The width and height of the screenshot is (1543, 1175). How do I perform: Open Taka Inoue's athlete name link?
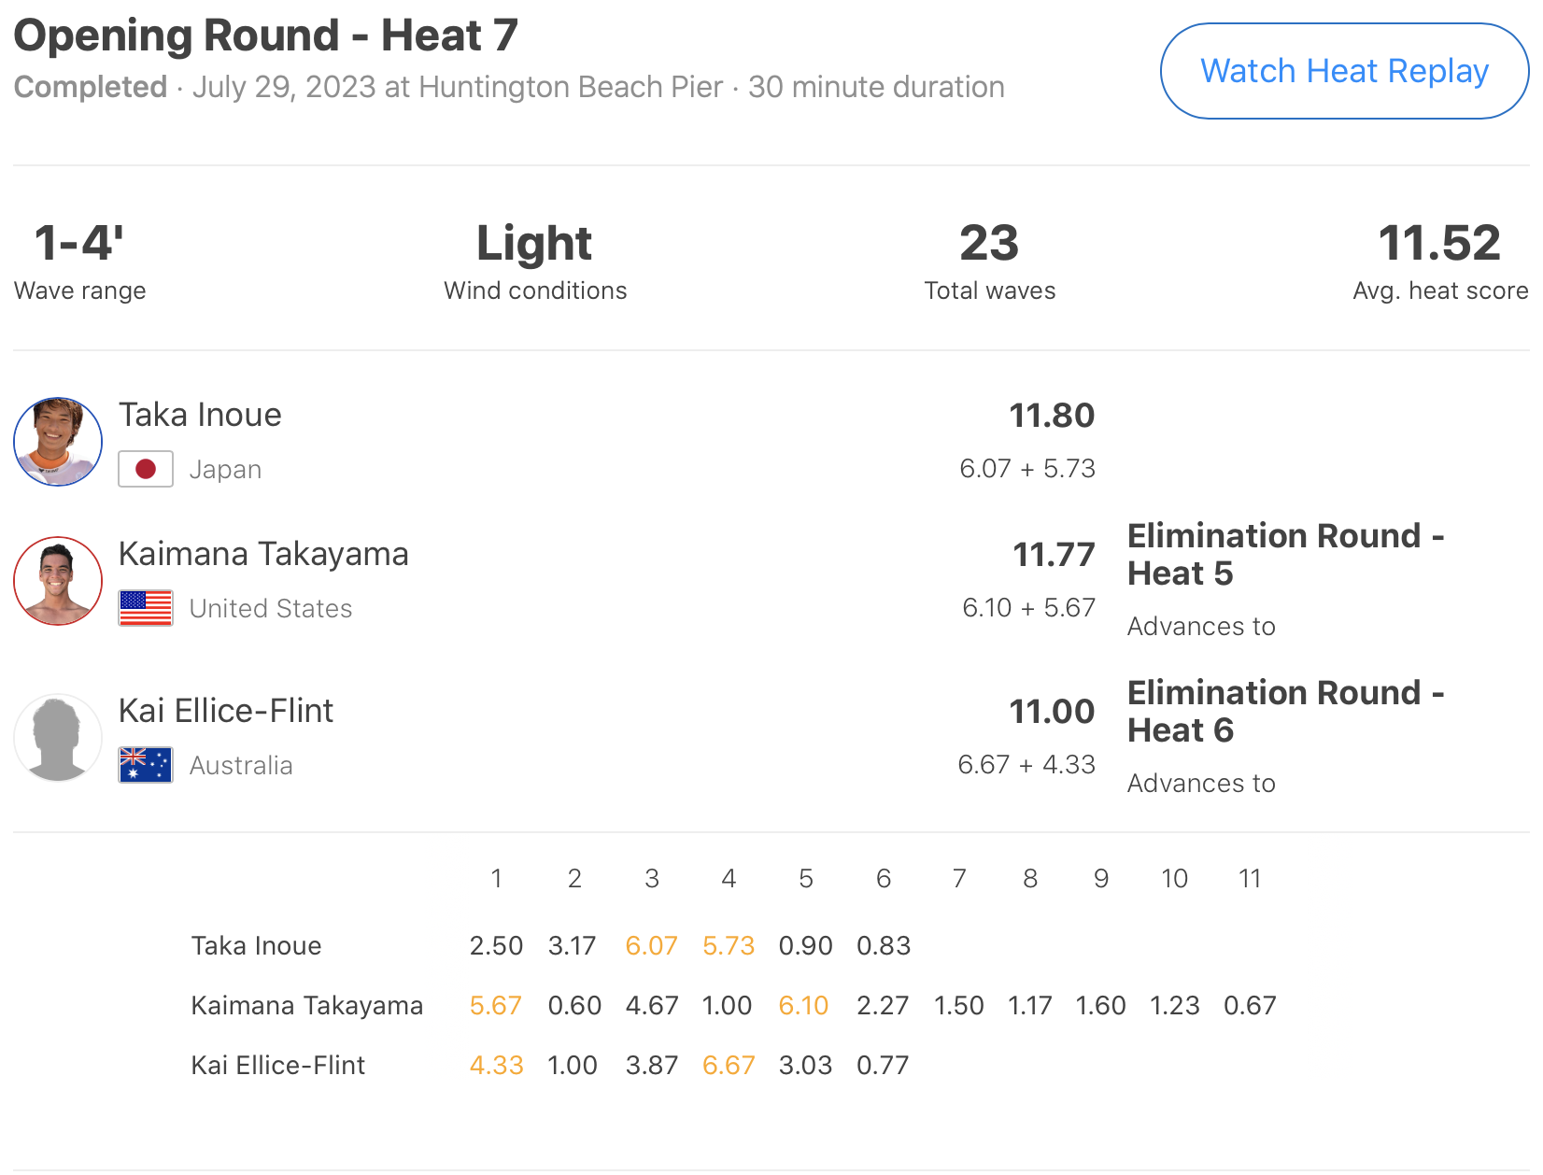point(200,415)
